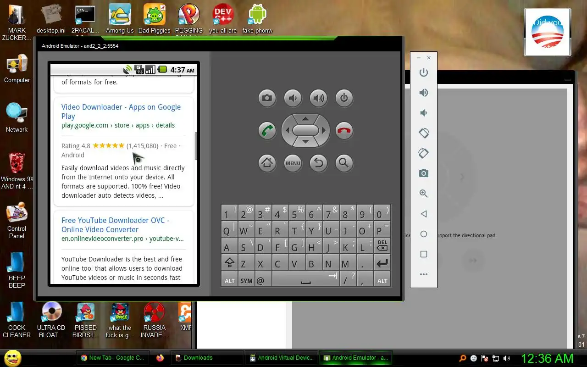Screen dimensions: 587x367
Task: Open Video Downloader - Apps on Google Play link
Action: pyautogui.click(x=121, y=111)
